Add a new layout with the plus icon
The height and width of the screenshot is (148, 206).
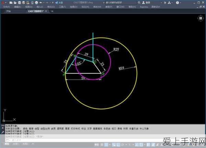[x=33, y=144]
